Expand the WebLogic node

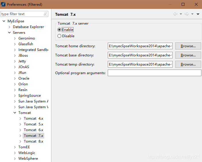click(15, 153)
